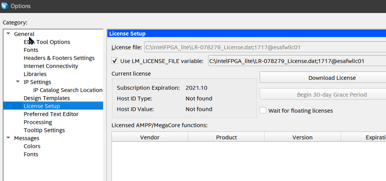Open Preferred Text Editor settings
Viewport: 386px width, 181px height.
[x=51, y=114]
